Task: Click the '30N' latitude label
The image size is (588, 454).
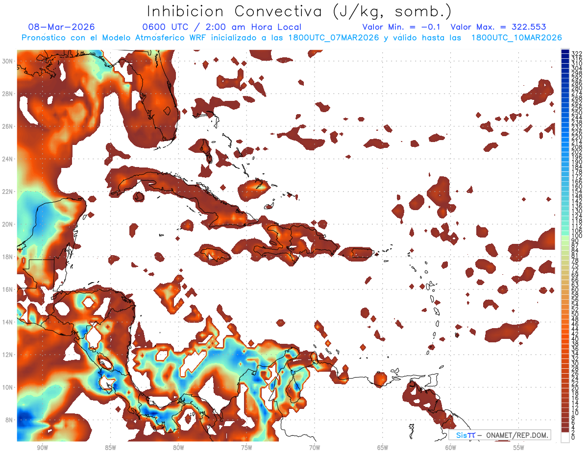Action: click(8, 61)
